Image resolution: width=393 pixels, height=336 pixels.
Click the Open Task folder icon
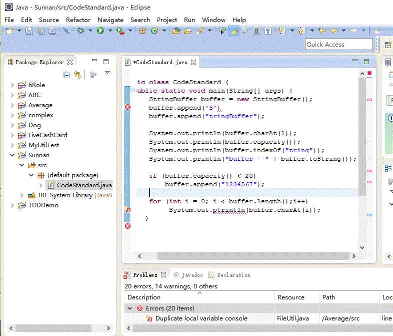pyautogui.click(x=187, y=31)
